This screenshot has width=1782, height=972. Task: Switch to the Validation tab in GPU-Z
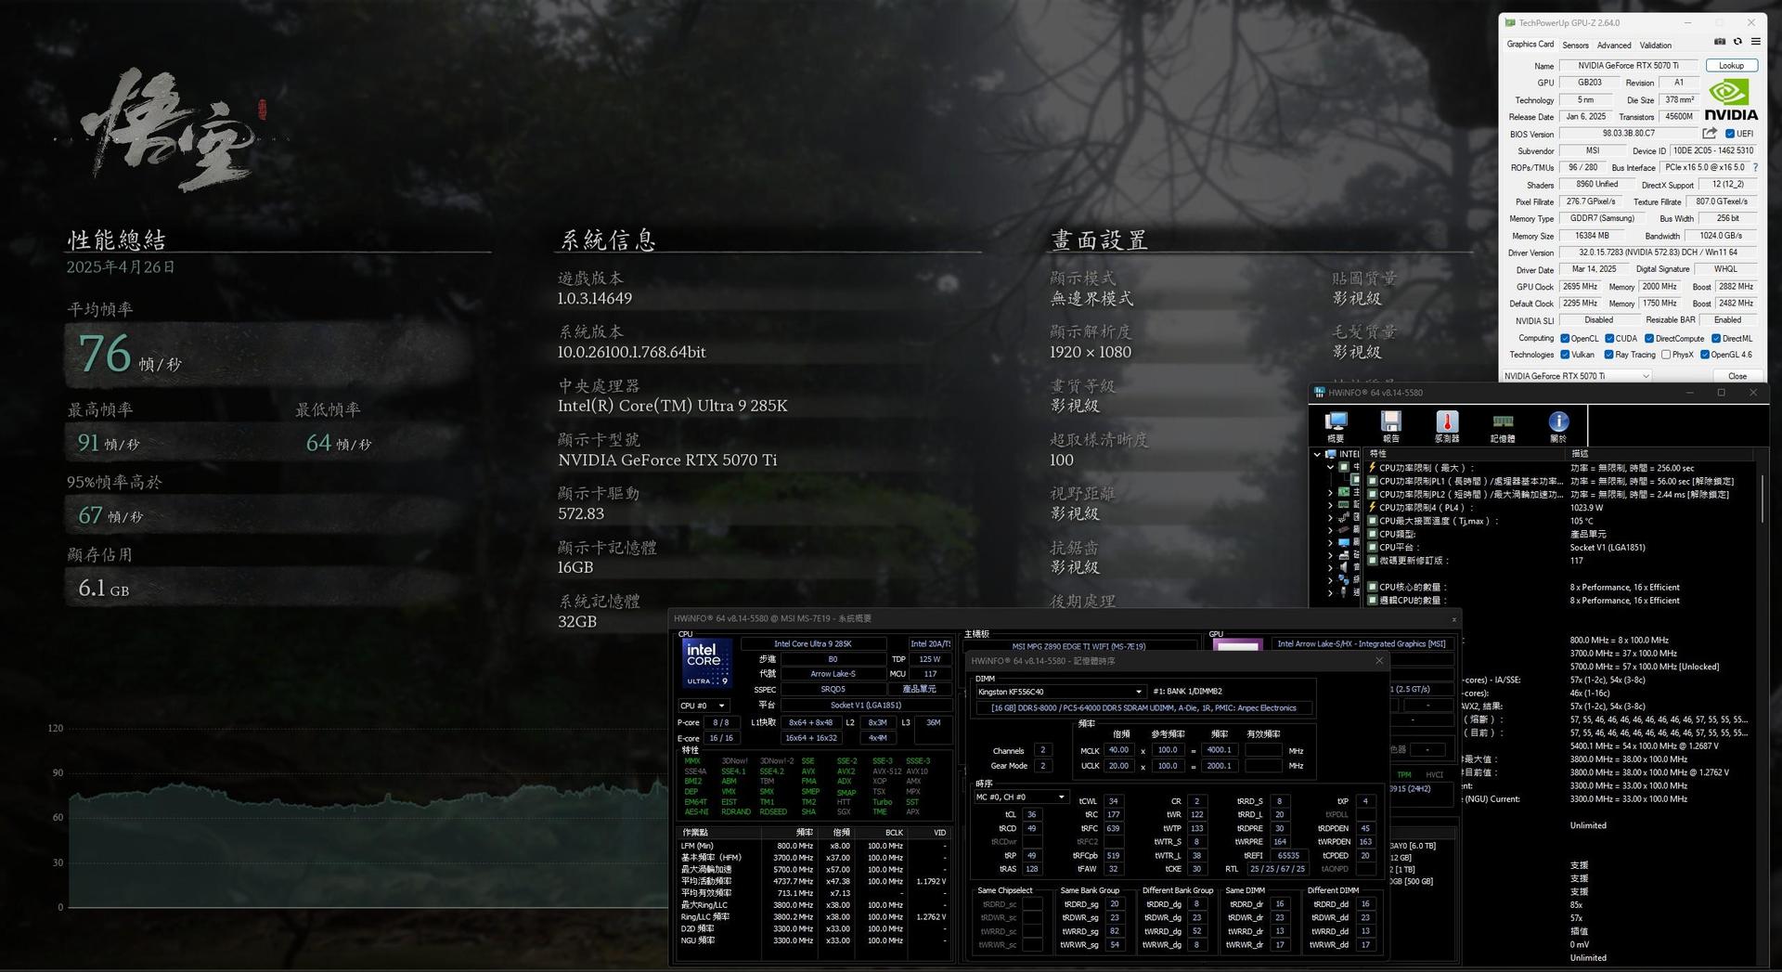(x=1655, y=45)
